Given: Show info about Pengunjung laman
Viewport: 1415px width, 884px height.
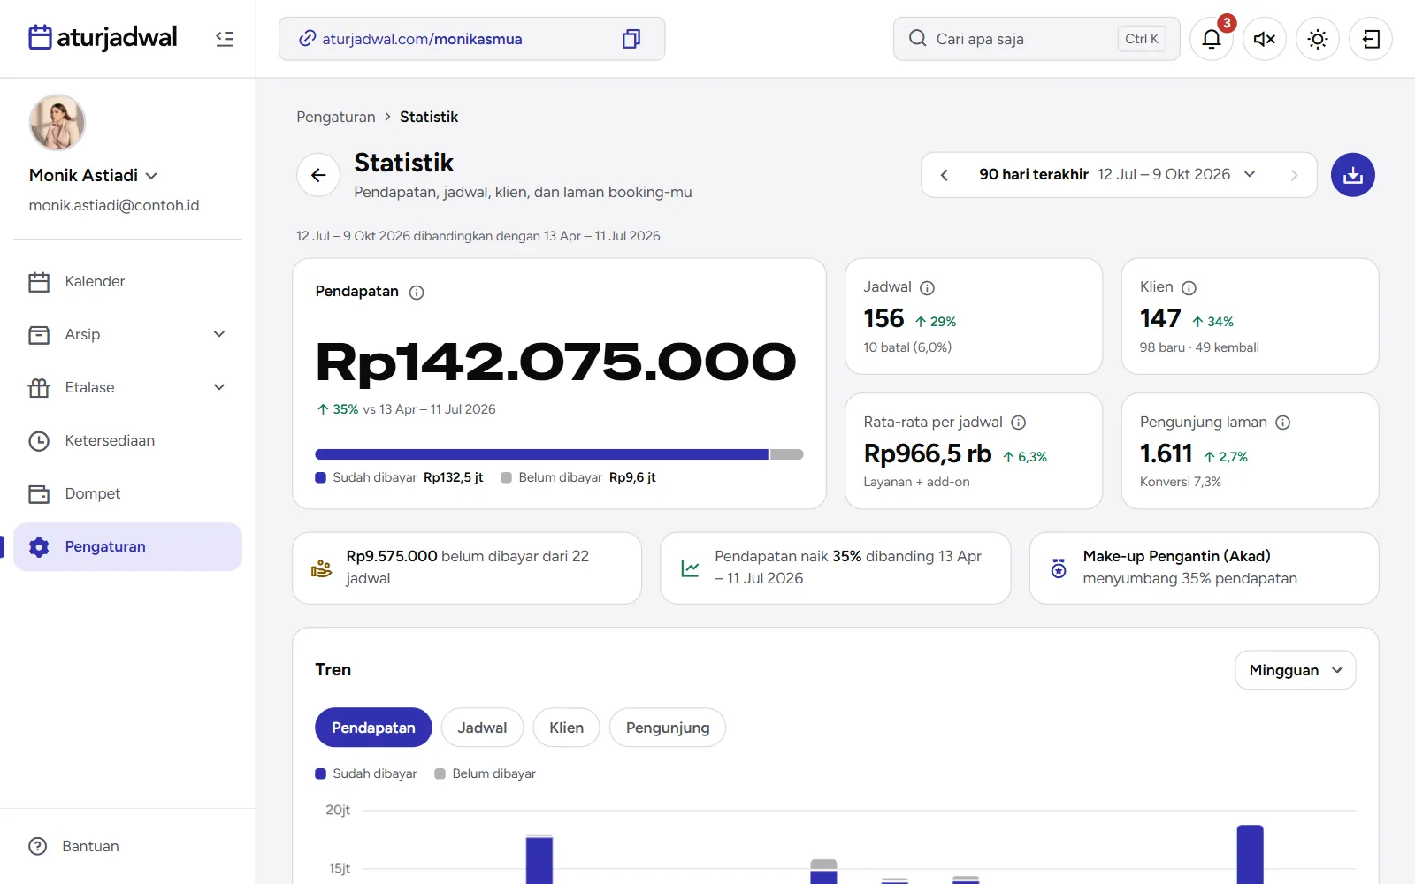Looking at the screenshot, I should [1282, 423].
